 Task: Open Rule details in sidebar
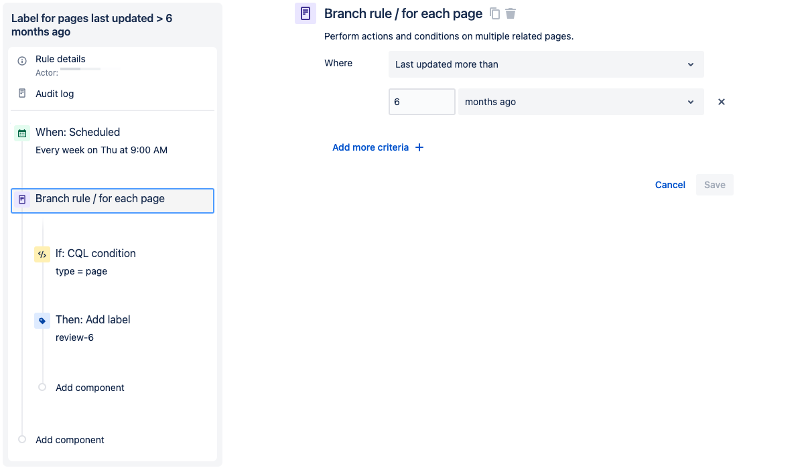click(60, 59)
